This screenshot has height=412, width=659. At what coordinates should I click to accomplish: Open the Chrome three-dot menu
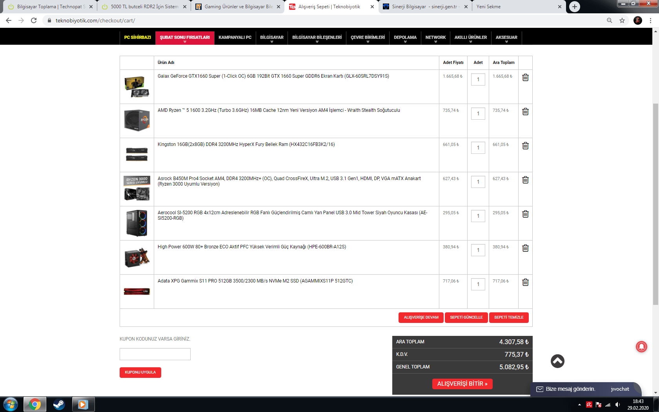(650, 20)
